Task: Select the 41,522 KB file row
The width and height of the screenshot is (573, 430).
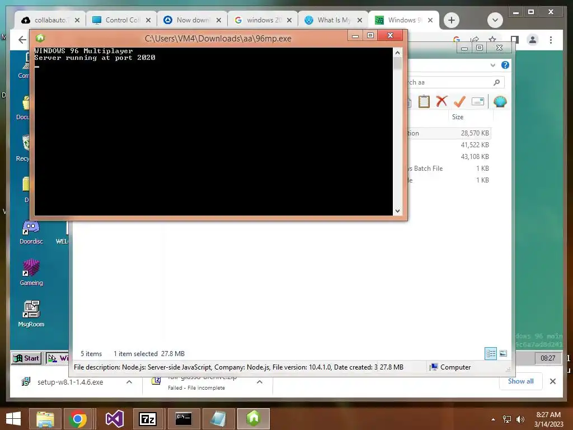Action: 449,145
